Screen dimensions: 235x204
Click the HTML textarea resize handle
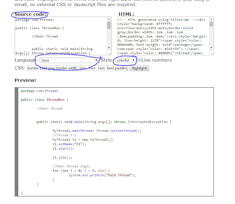pyautogui.click(x=212, y=53)
